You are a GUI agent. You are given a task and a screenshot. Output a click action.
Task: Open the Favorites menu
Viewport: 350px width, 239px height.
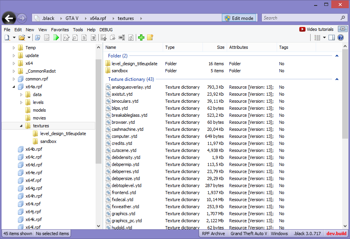60,30
